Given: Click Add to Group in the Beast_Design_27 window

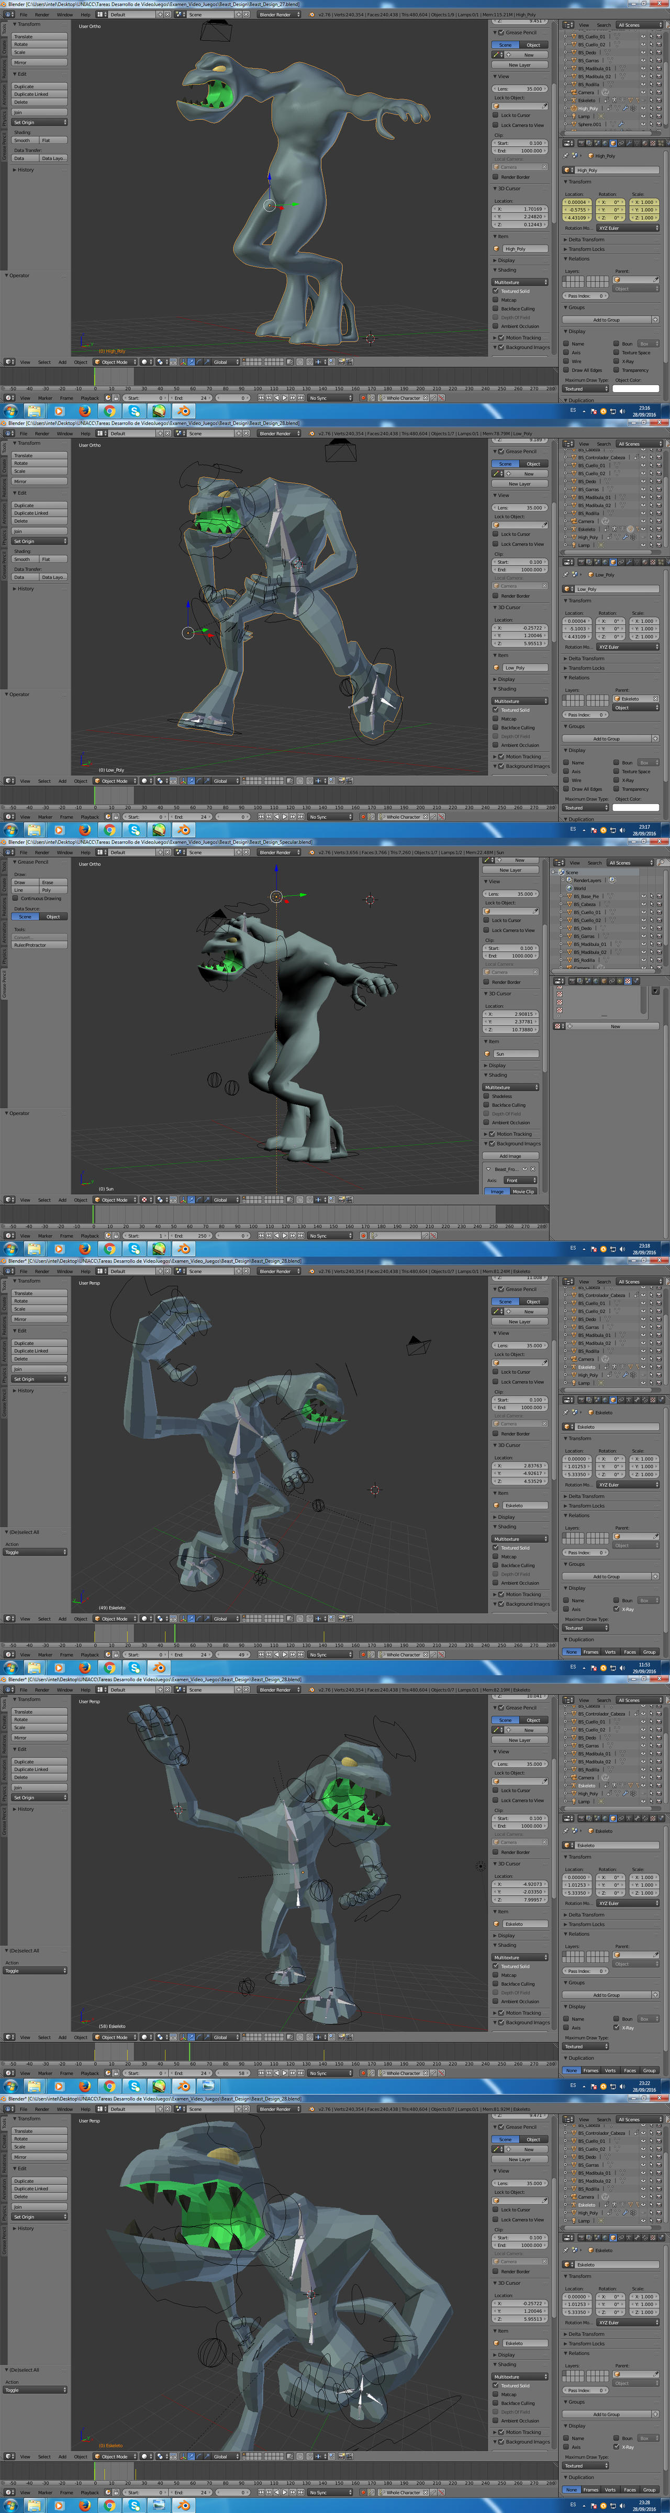Looking at the screenshot, I should 607,320.
